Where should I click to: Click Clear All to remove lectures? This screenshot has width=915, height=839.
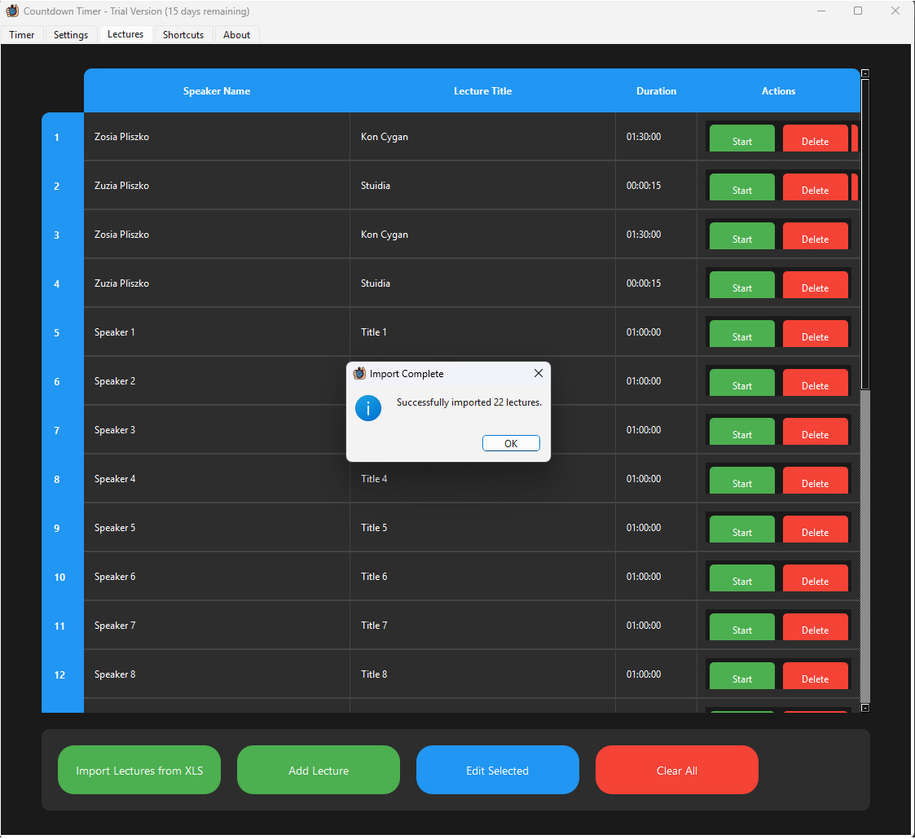tap(676, 769)
